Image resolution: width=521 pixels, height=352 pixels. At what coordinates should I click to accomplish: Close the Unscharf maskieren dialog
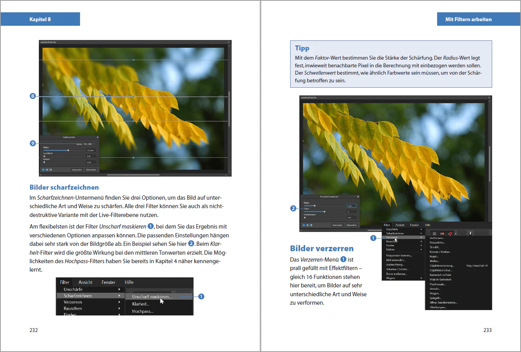point(358,197)
